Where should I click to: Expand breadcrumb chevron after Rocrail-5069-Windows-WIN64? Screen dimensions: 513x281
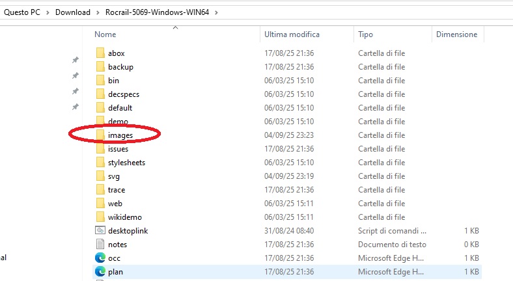[x=215, y=12]
